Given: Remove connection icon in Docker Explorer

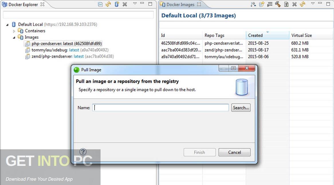Looking at the screenshot, I should point(125,4).
